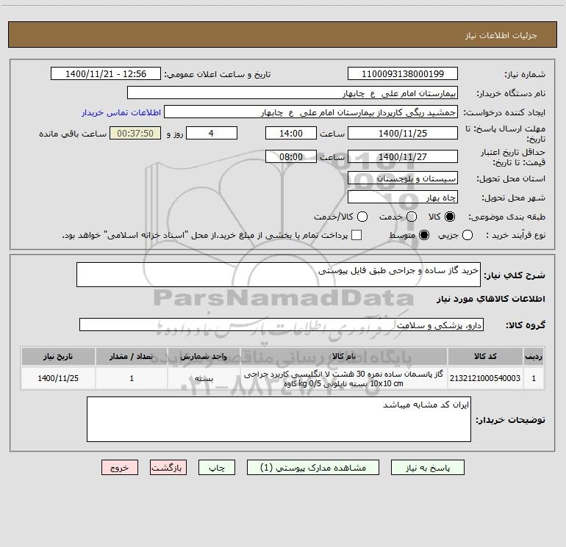Click the response deadline date 1400/11/25 field
The height and width of the screenshot is (547, 566).
point(403,133)
